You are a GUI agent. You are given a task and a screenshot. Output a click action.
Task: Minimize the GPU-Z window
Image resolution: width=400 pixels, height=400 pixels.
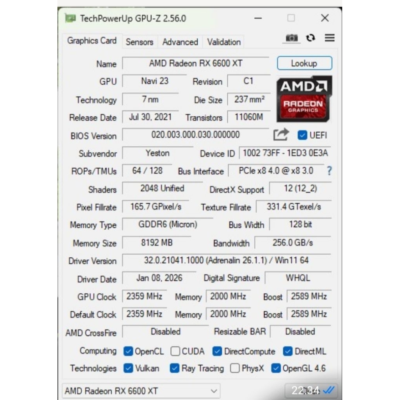(258, 18)
